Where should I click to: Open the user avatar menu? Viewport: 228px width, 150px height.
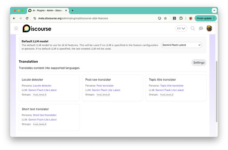coord(209,28)
